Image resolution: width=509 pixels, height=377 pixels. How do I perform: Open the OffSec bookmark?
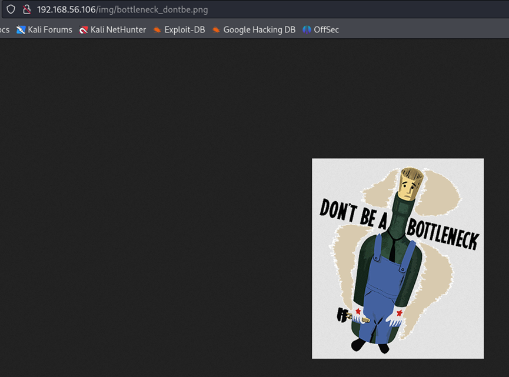point(321,30)
